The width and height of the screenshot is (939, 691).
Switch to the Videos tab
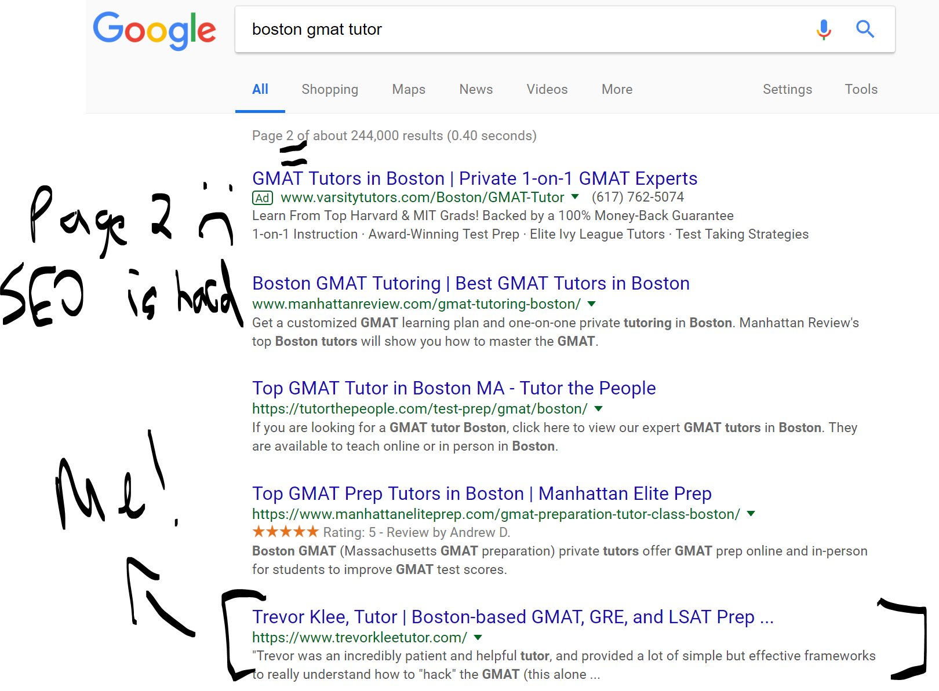pos(547,89)
